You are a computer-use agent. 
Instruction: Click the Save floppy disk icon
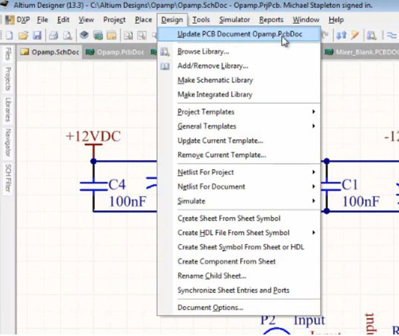pyautogui.click(x=37, y=35)
